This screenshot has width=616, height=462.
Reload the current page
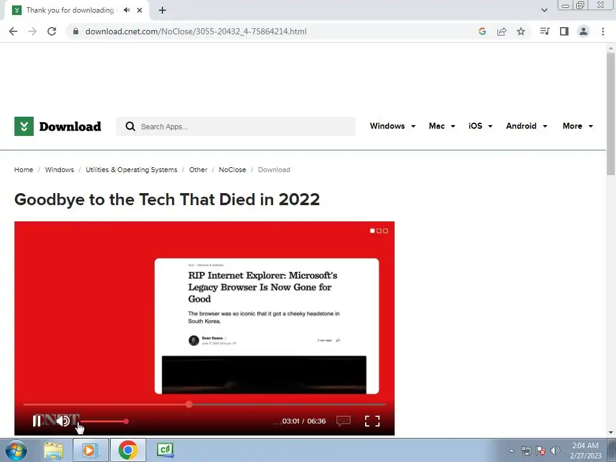pos(52,31)
